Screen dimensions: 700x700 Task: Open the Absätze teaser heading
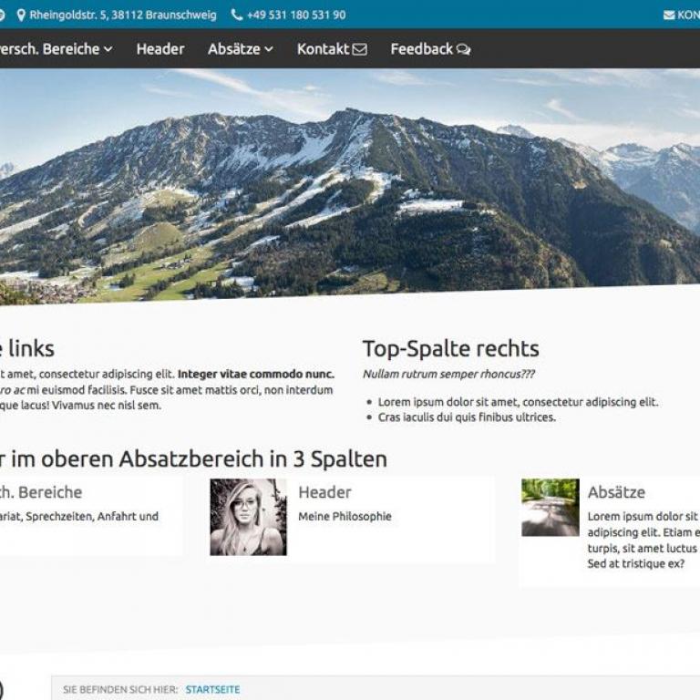pos(616,492)
